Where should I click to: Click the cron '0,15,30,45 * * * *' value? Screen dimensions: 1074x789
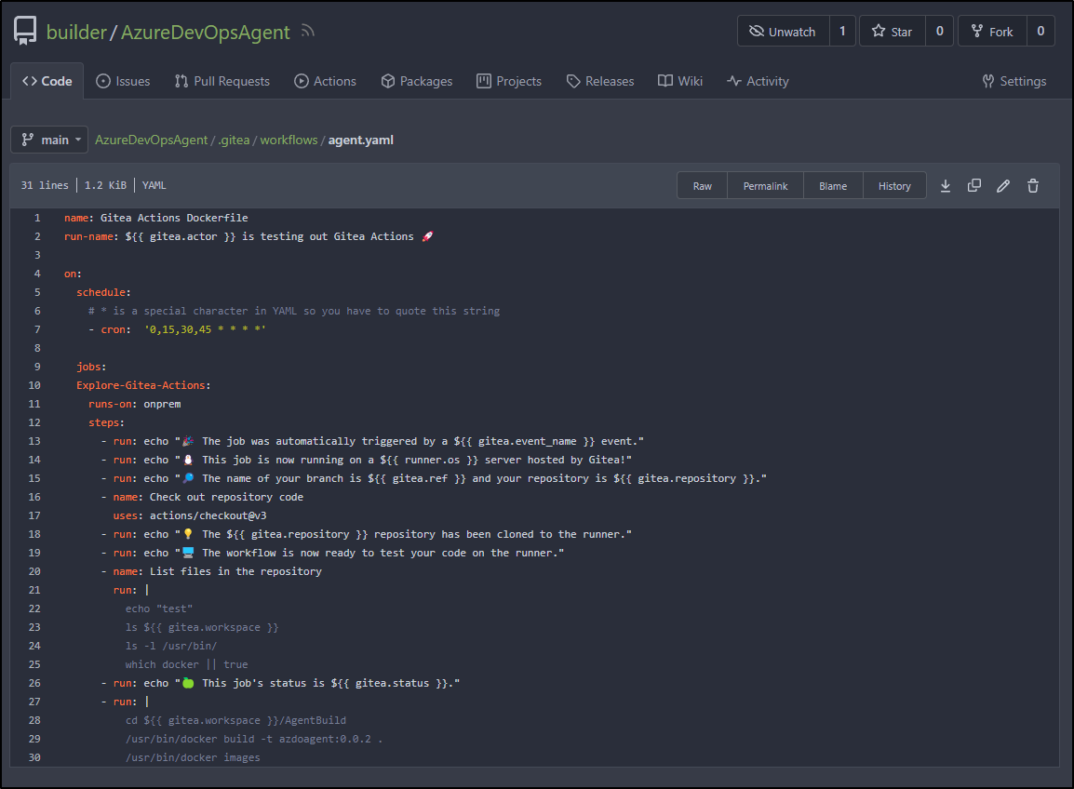click(205, 329)
